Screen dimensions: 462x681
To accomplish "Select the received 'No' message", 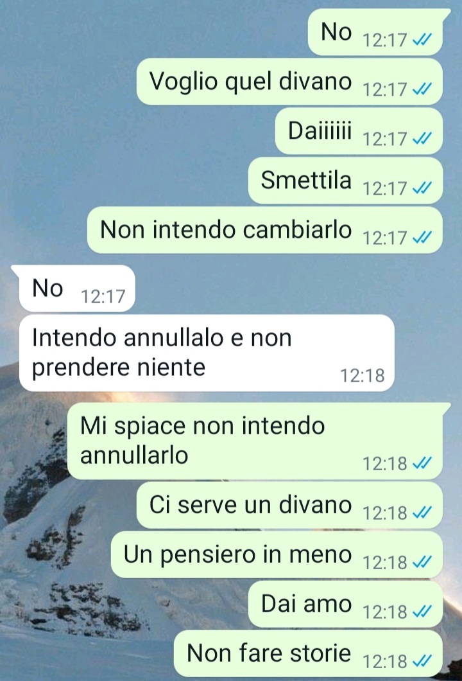I will (x=77, y=288).
